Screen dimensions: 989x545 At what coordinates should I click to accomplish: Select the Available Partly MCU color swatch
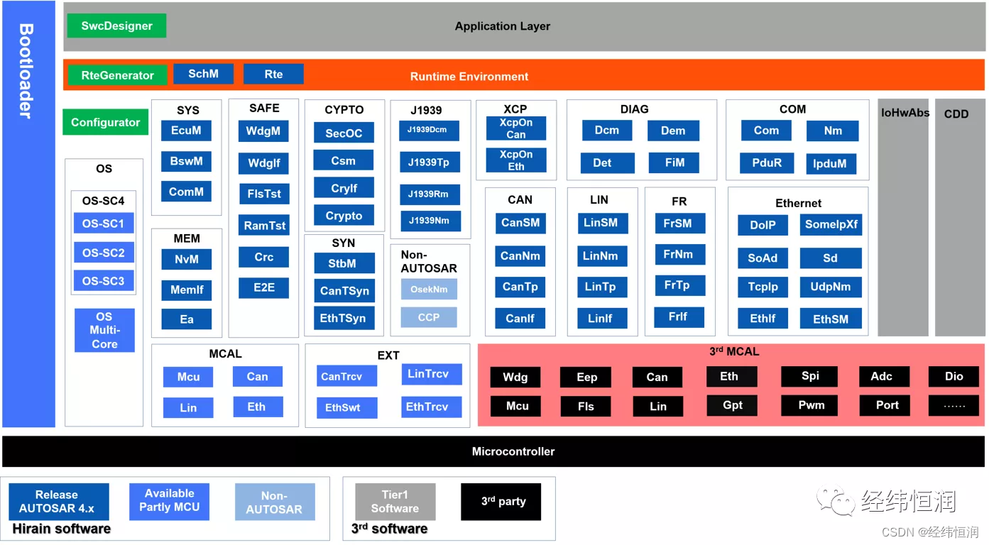[169, 501]
